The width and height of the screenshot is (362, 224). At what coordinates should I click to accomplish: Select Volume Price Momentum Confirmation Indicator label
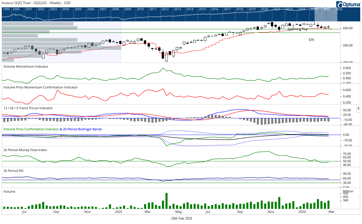coord(40,87)
